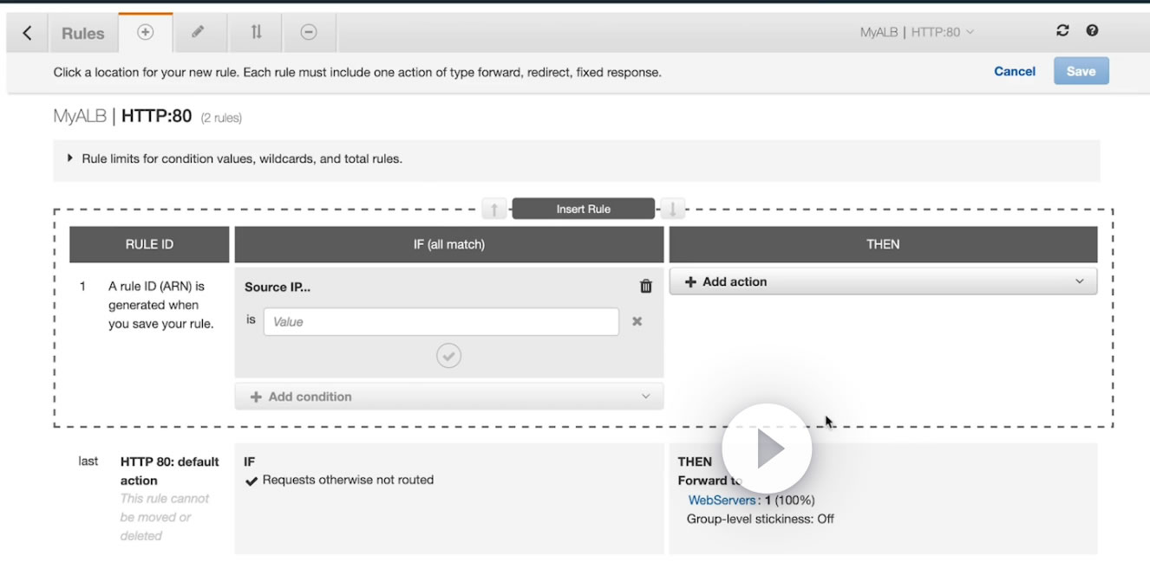
Task: Open the MyALB | HTTP:80 listener dropdown
Action: pyautogui.click(x=917, y=32)
